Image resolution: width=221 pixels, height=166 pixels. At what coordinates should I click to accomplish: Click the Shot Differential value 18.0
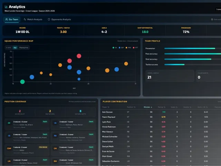click(145, 32)
